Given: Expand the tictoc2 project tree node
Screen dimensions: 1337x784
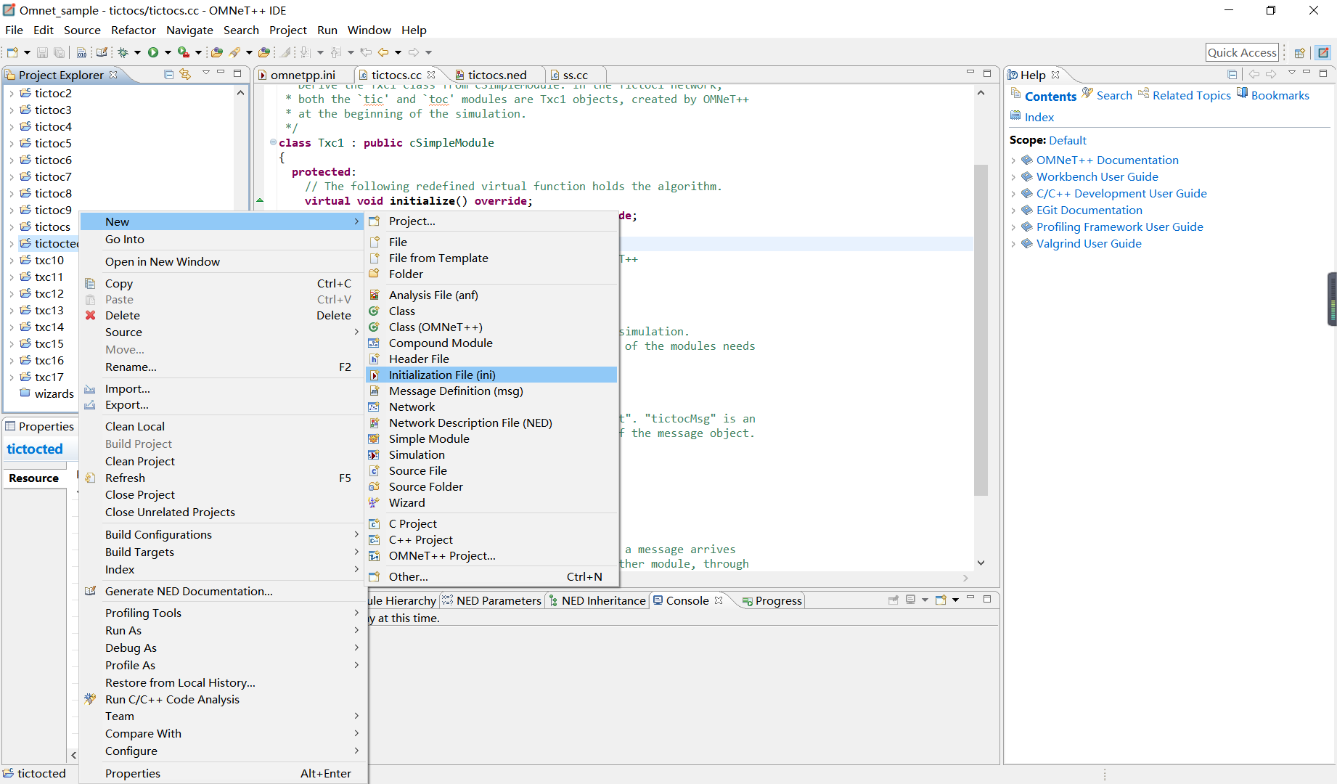Looking at the screenshot, I should coord(11,93).
